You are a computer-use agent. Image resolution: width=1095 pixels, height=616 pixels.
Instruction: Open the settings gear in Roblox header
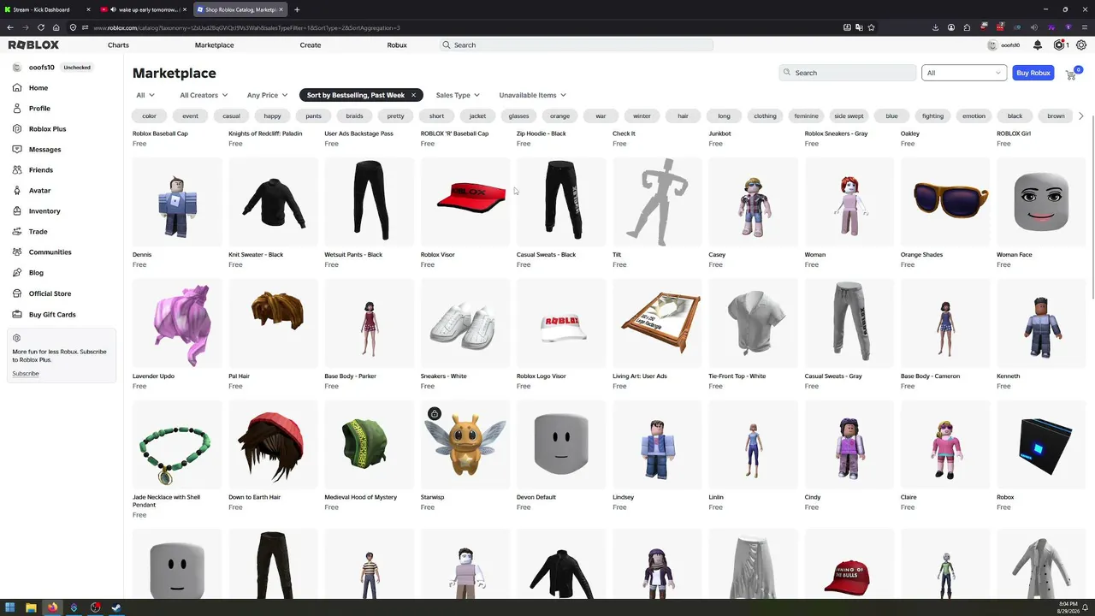[x=1081, y=44]
